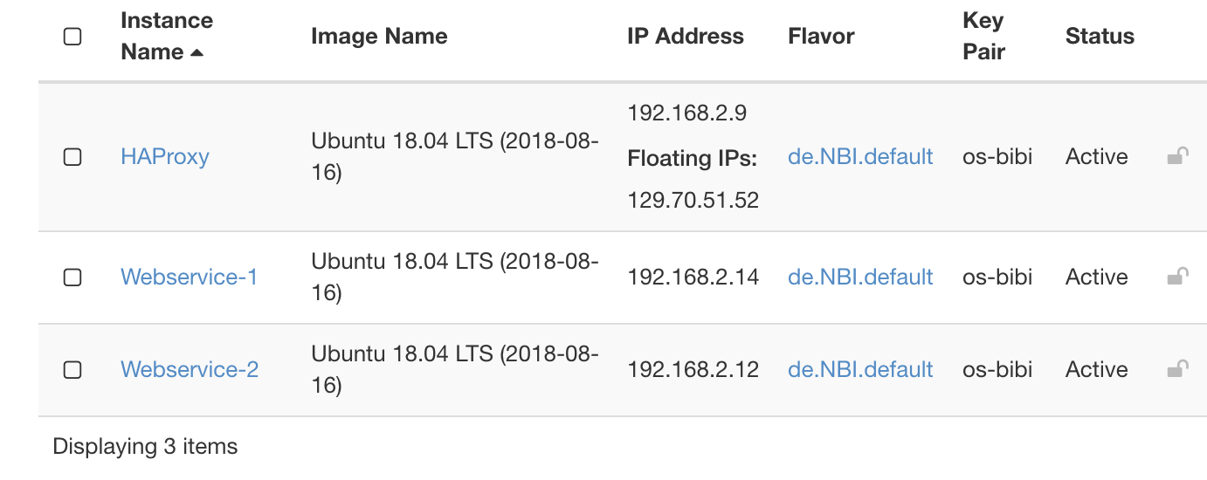Sort table by Image Name header
The height and width of the screenshot is (480, 1207).
pos(379,37)
